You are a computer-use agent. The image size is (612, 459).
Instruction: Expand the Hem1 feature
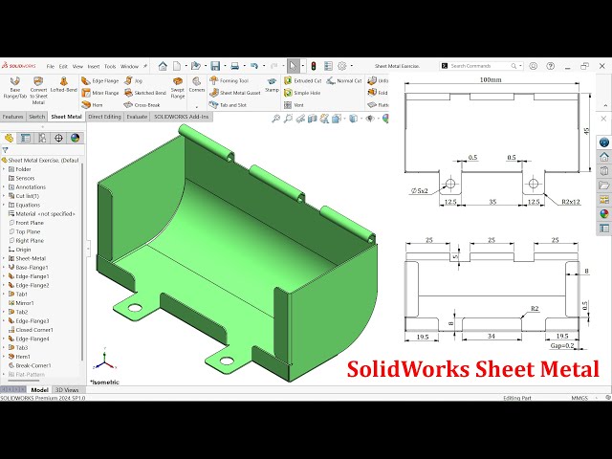click(x=4, y=357)
